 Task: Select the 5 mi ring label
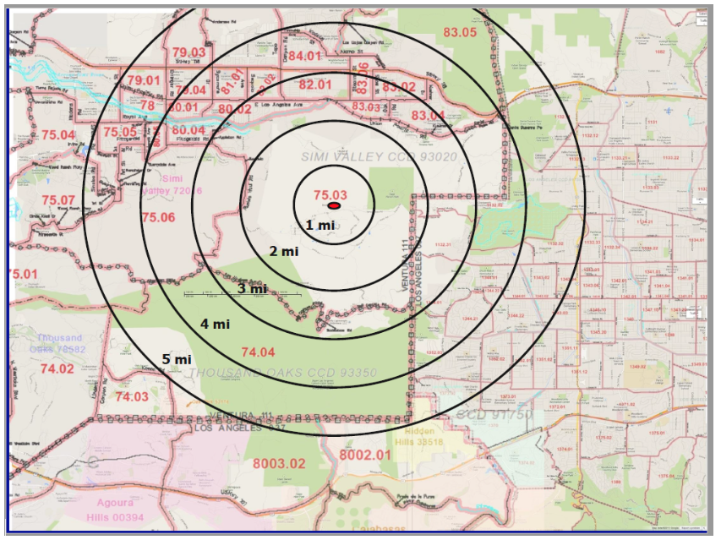178,359
